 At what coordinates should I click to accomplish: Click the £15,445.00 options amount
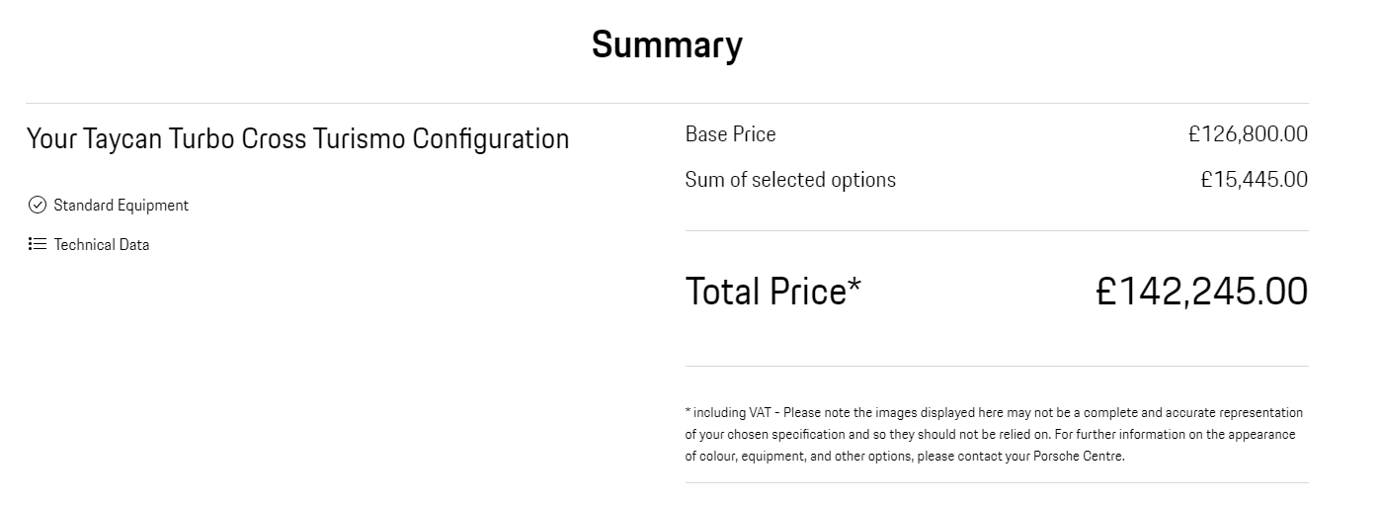point(1255,180)
